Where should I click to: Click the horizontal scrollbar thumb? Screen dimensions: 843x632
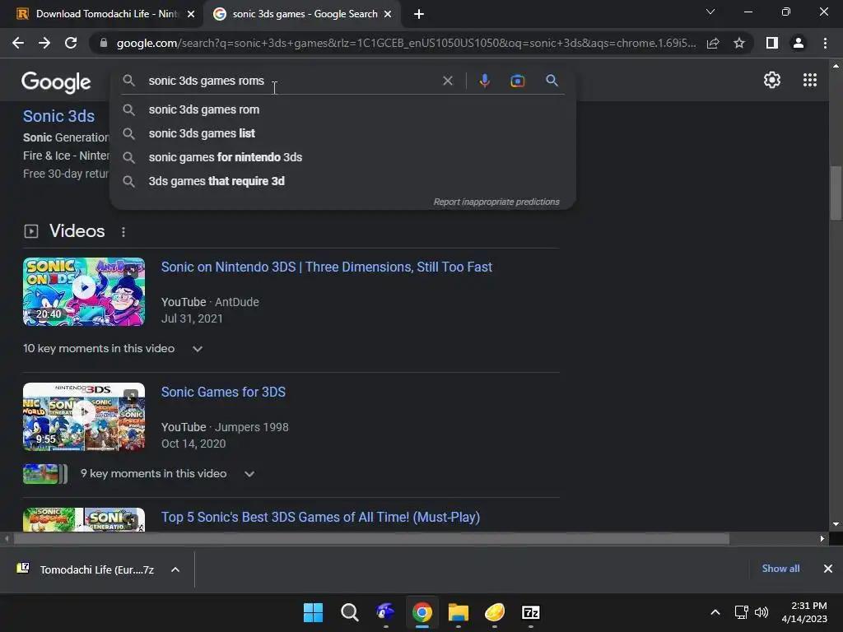click(x=371, y=538)
